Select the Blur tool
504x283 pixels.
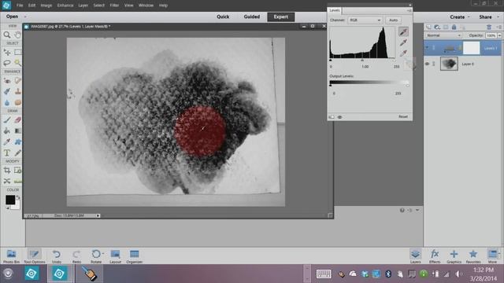click(x=7, y=102)
